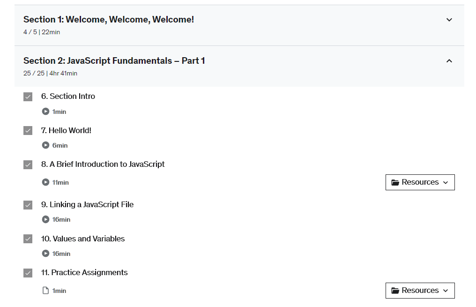Viewport: 476px width, 307px height.
Task: Open Section 1: Welcome, Welcome, Welcome! header
Action: [109, 20]
